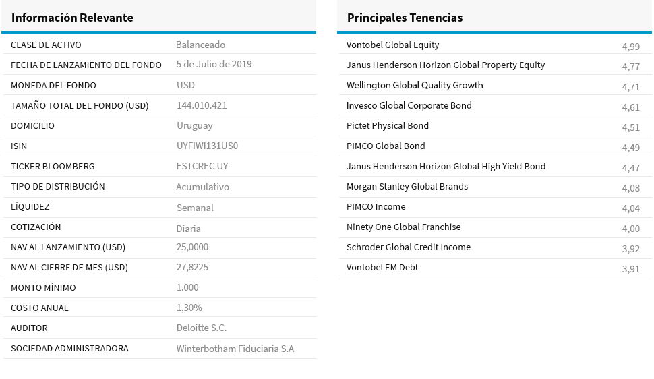Viewport: 654px width, 379px height.
Task: Select Janus Henderson Horizon Global Property Equity
Action: pyautogui.click(x=445, y=65)
